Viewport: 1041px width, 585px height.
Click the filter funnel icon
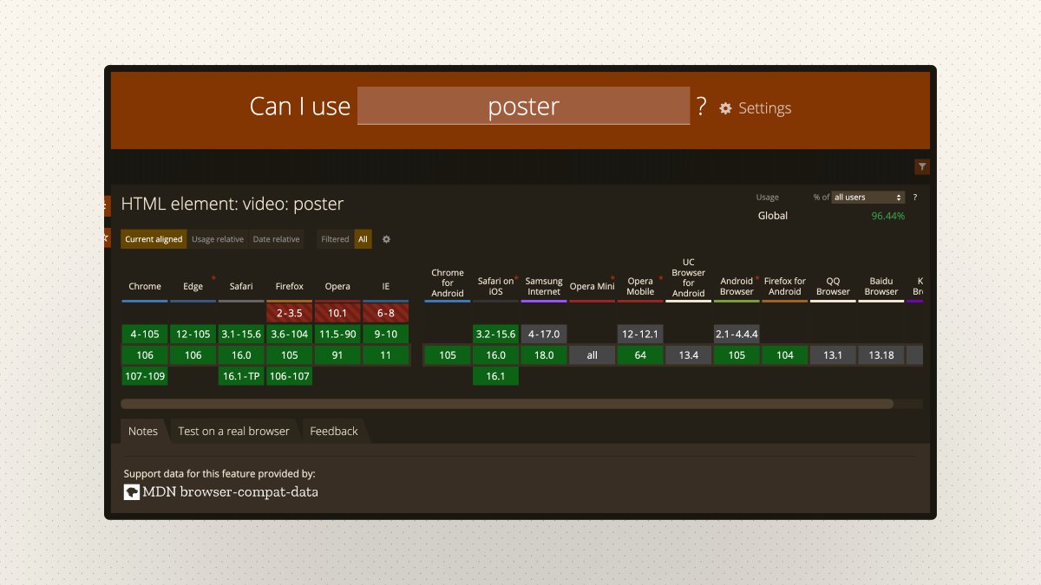922,166
